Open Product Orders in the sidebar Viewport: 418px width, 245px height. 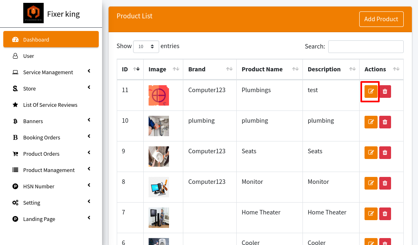point(51,154)
